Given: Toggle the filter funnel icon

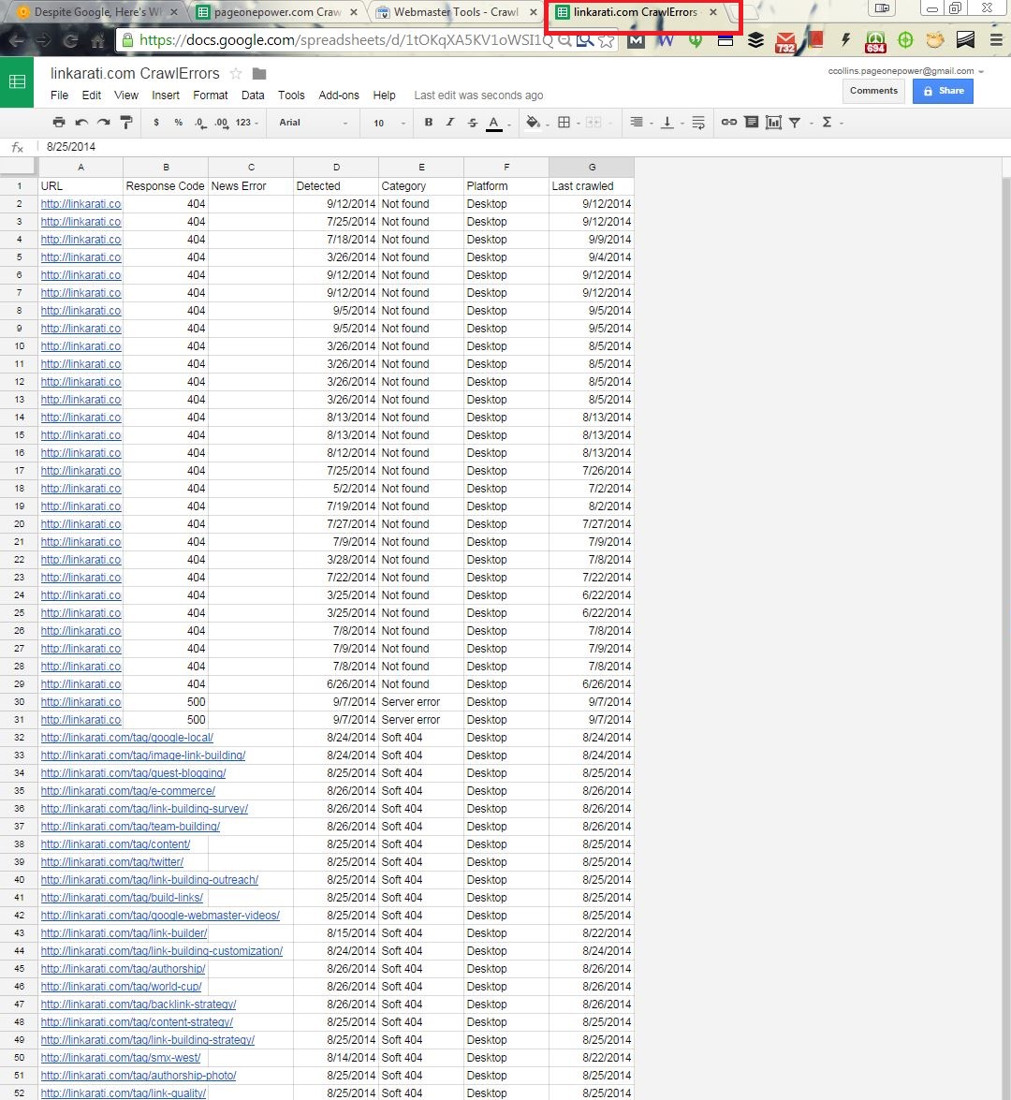Looking at the screenshot, I should 795,123.
